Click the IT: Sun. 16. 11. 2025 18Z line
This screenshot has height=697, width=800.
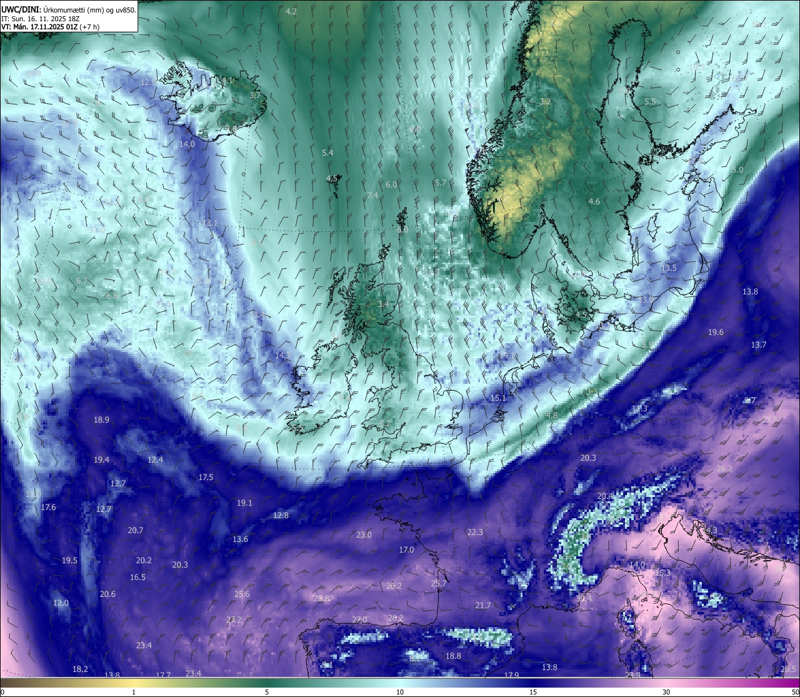coord(40,19)
